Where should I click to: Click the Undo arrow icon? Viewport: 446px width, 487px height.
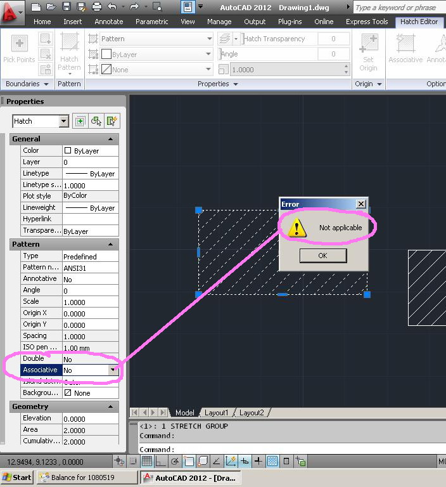112,6
